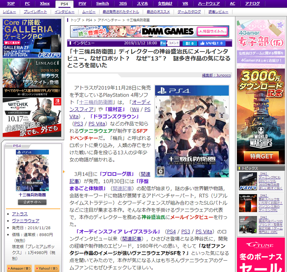Select the スマホ tab

click(142, 4)
